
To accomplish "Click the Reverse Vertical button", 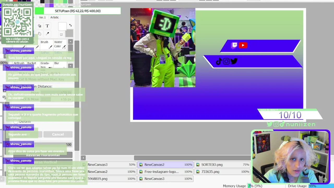I will [x=43, y=162].
